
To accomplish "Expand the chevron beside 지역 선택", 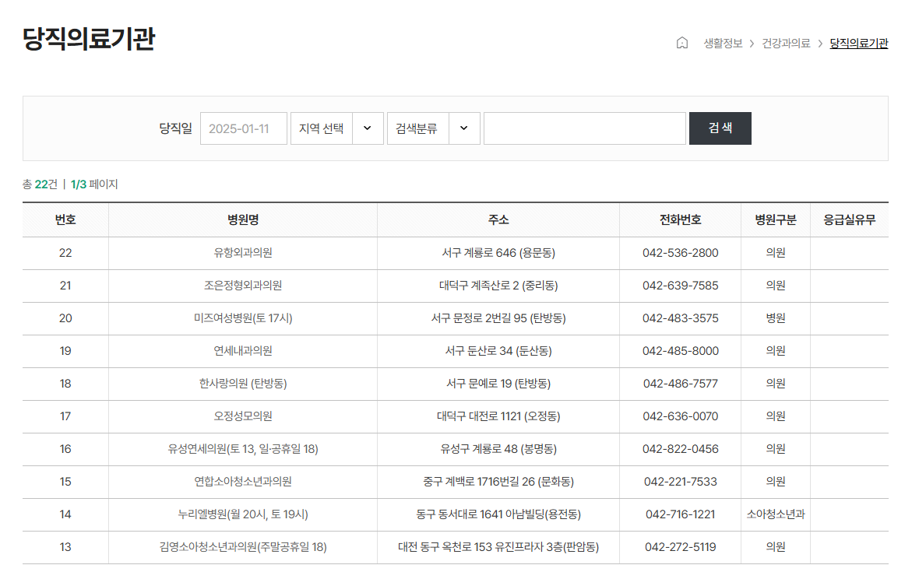I will click(367, 128).
